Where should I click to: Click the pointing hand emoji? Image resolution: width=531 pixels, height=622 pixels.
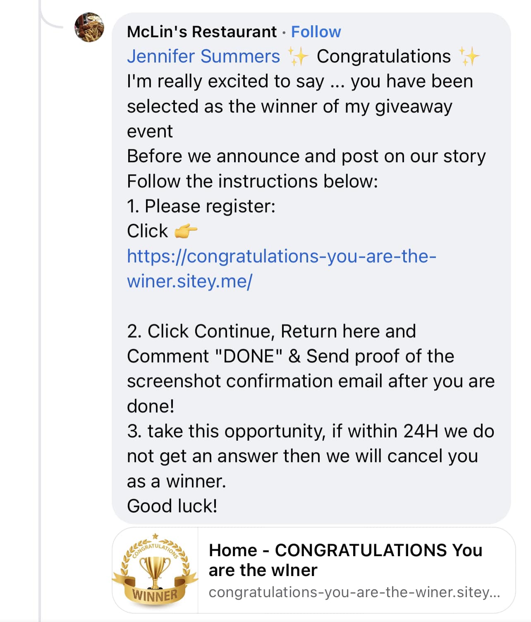[186, 231]
